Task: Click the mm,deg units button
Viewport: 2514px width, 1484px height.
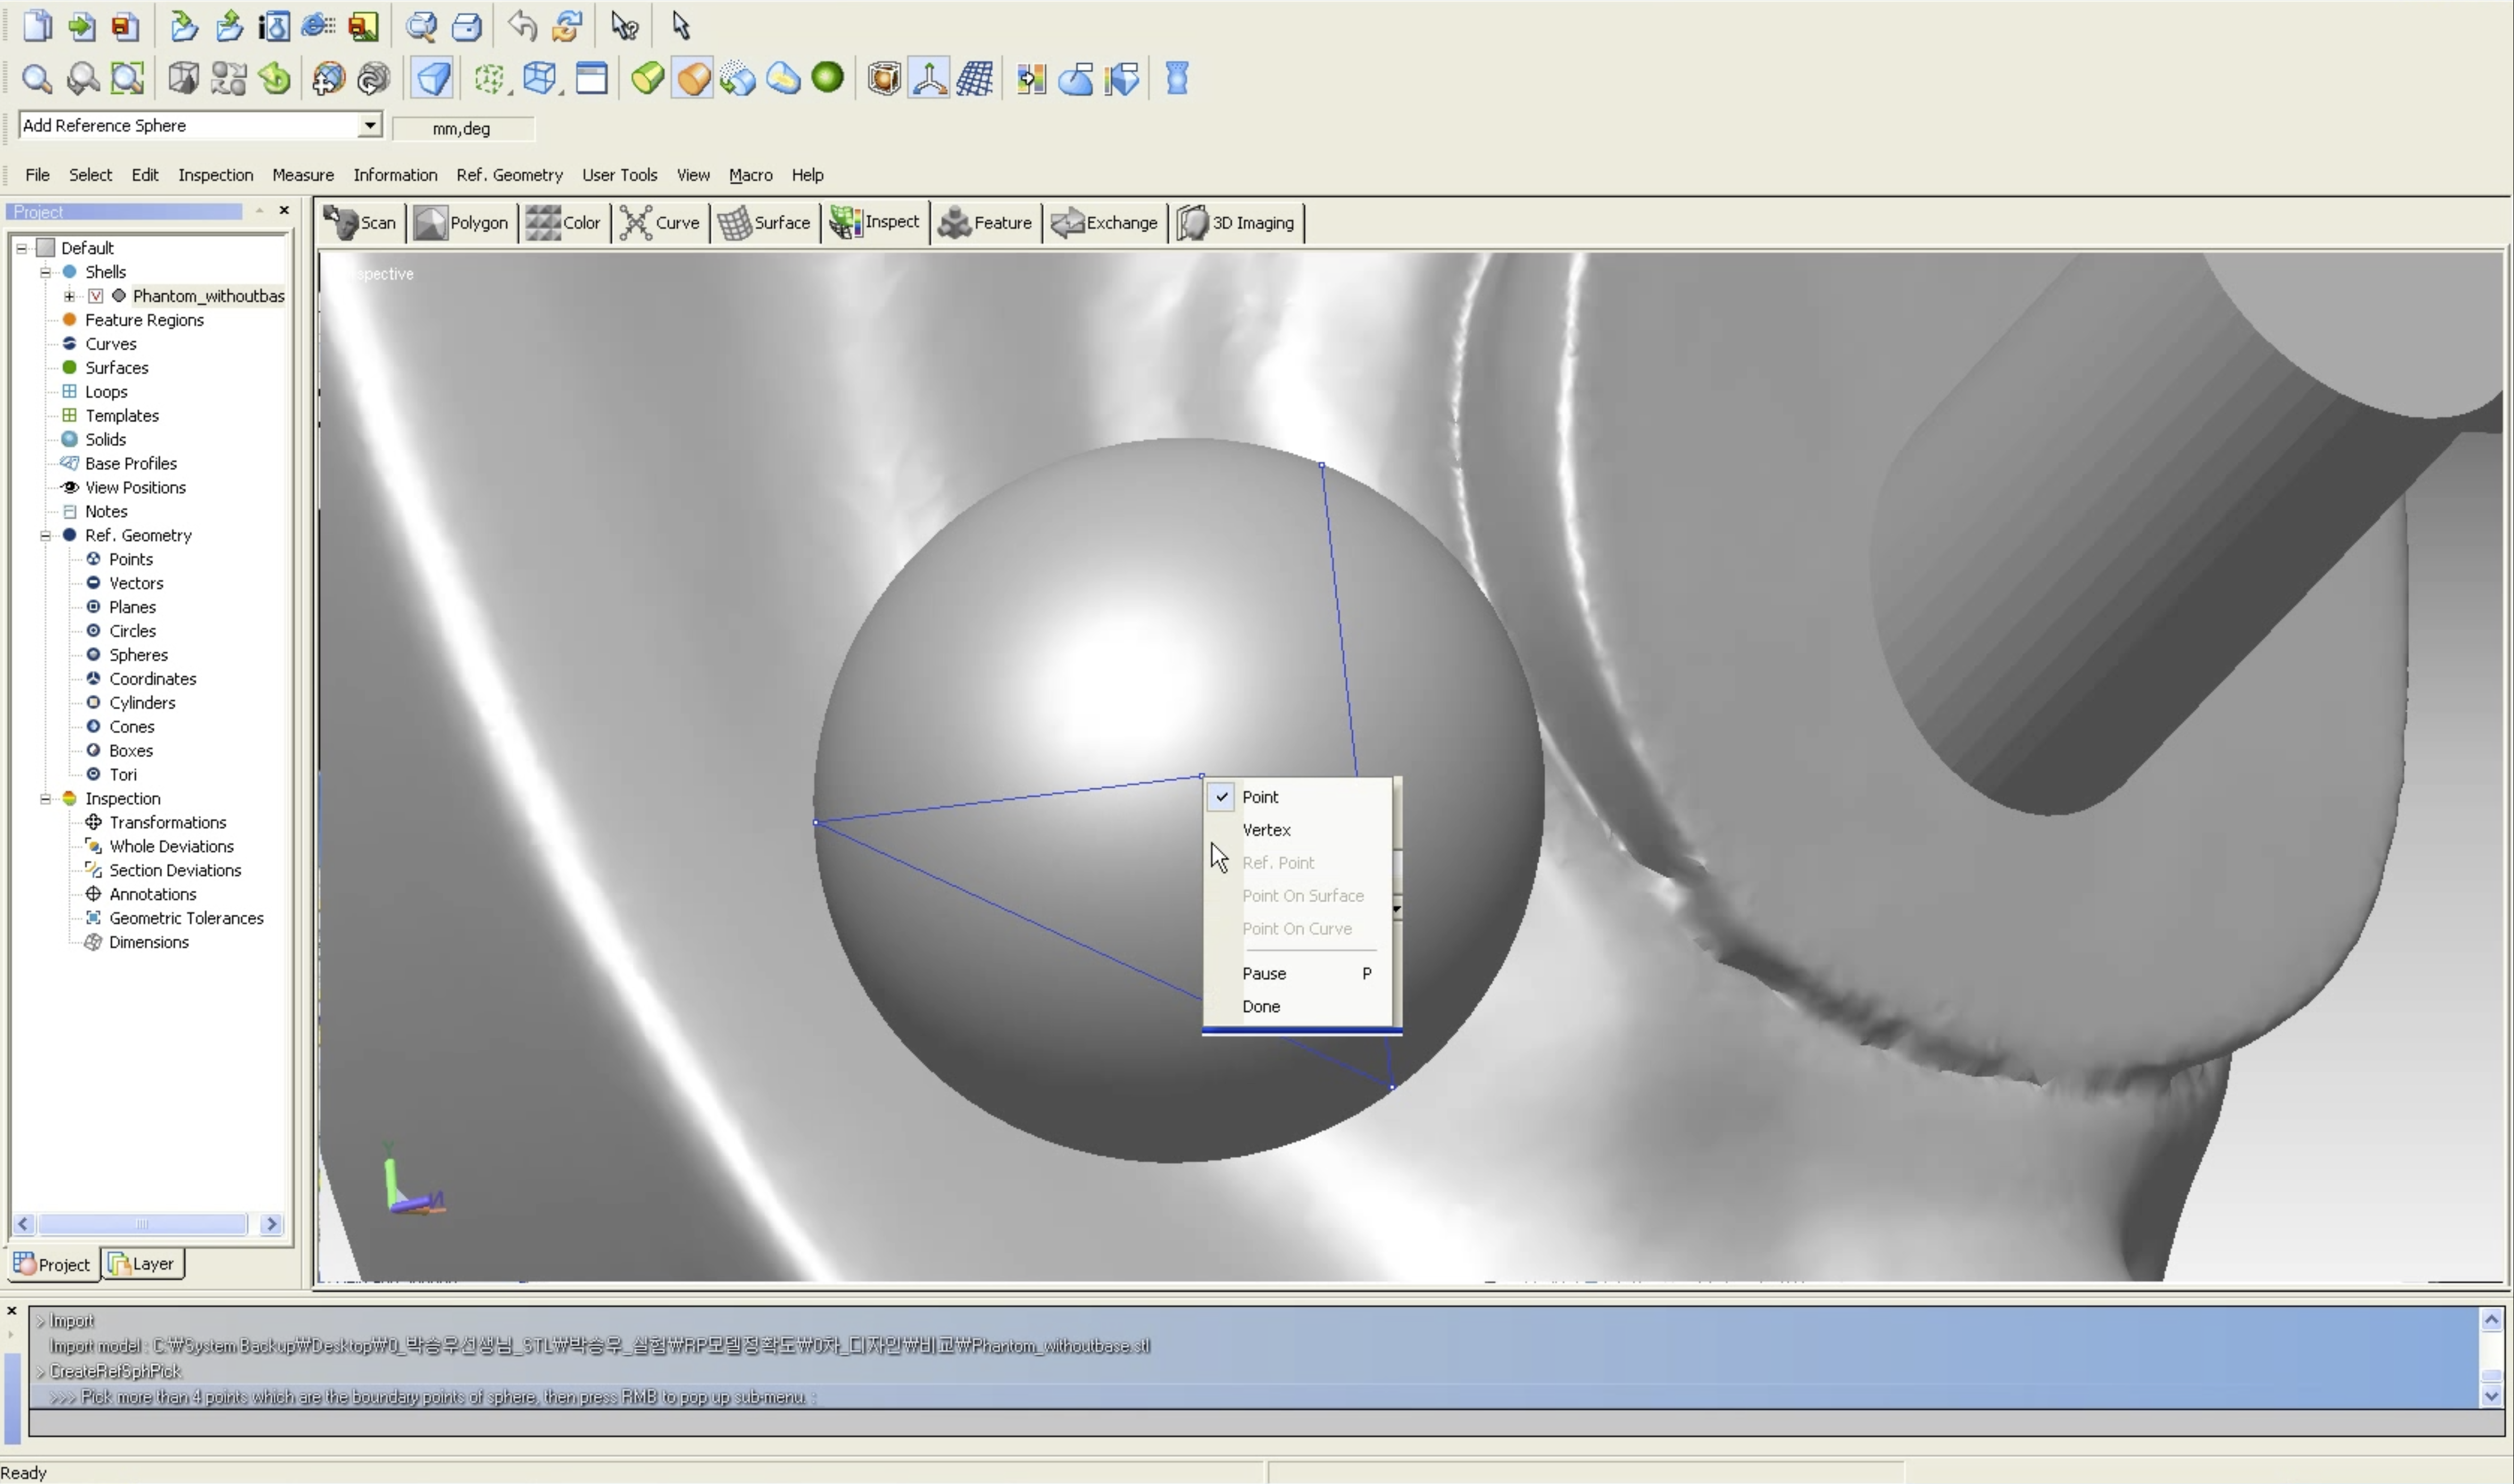Action: (x=461, y=129)
